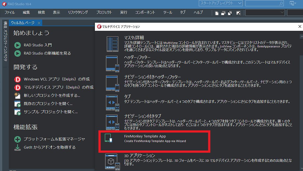303x171 pixels.
Task: Click the RAD Studio 入門 play icon
Action: [x=17, y=45]
